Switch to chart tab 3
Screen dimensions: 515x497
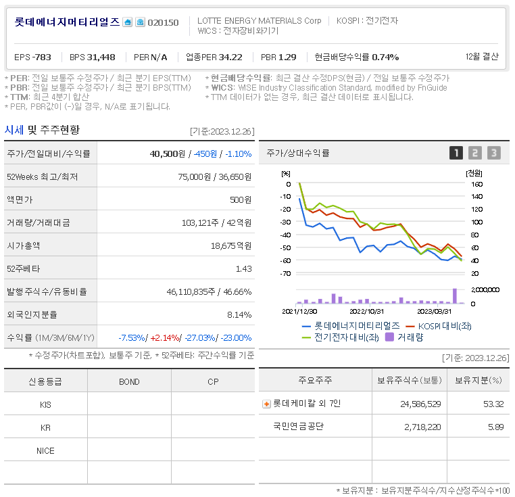493,153
